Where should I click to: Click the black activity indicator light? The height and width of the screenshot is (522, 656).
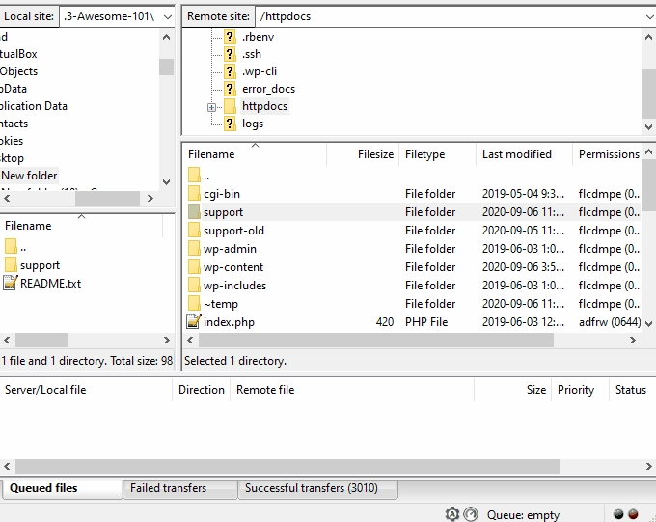point(618,513)
